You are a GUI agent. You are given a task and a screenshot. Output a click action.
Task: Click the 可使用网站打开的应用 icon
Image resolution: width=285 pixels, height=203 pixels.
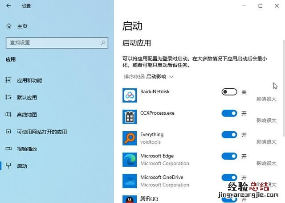coord(8,132)
